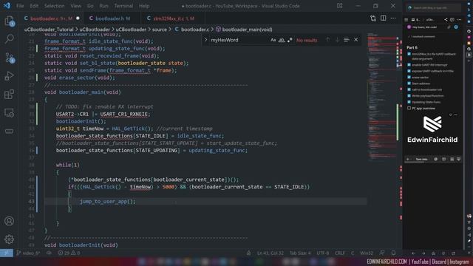The image size is (473, 266).
Task: Click the remote window indicator in status bar
Action: [x=7, y=253]
